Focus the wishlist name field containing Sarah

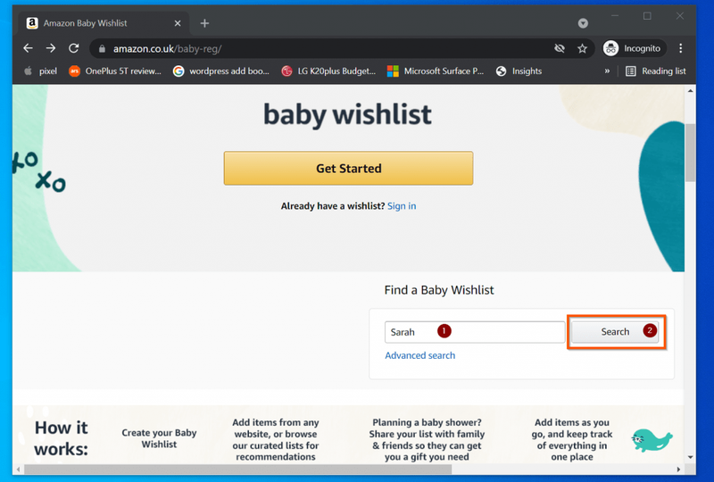point(475,332)
